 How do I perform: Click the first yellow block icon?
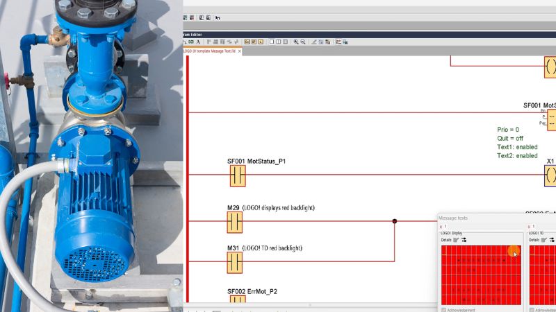[x=247, y=42]
